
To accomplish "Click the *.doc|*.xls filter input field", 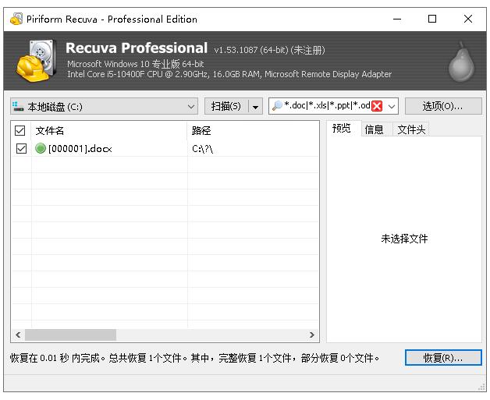I will [x=327, y=106].
